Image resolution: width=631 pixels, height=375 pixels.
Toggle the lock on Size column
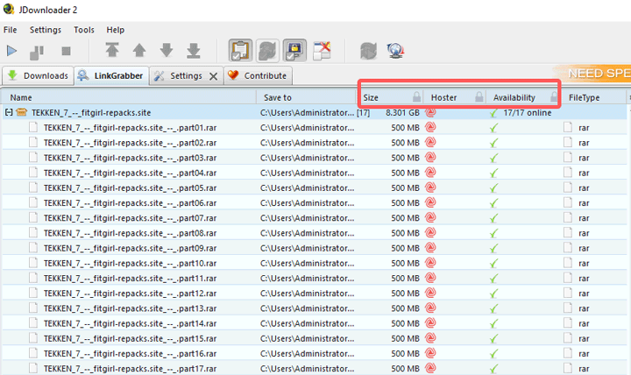[416, 97]
